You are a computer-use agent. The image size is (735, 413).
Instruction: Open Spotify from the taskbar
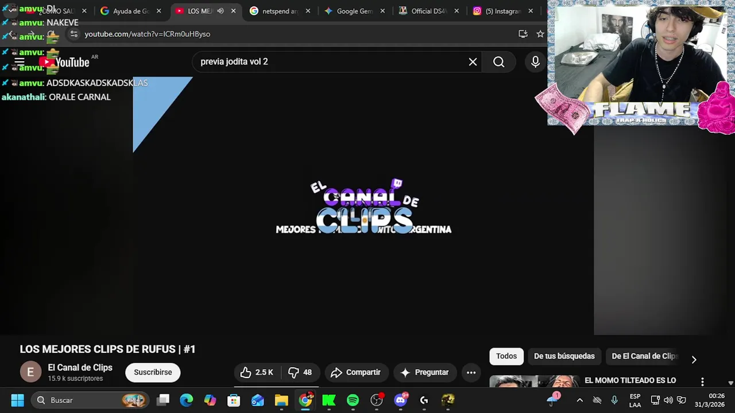coord(353,400)
